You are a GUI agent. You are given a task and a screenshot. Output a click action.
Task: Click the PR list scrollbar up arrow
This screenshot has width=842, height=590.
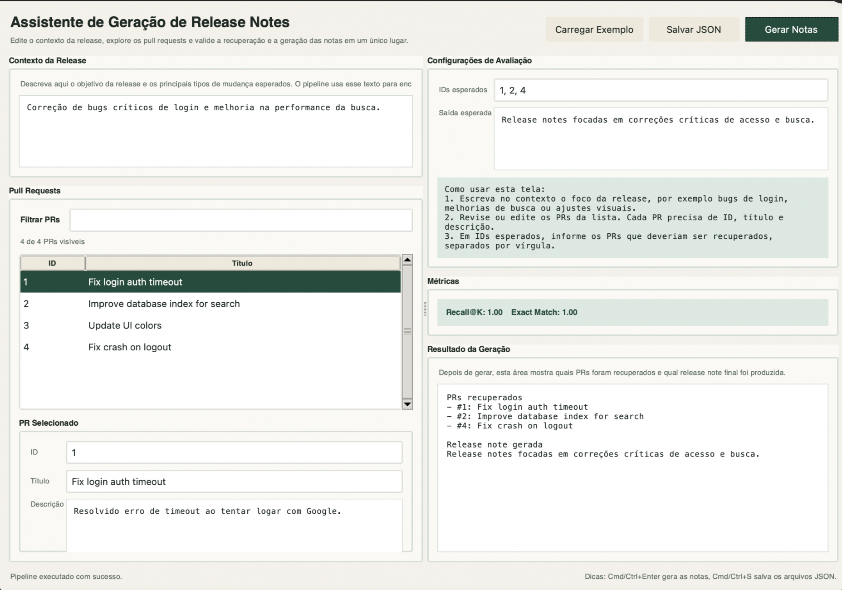407,260
